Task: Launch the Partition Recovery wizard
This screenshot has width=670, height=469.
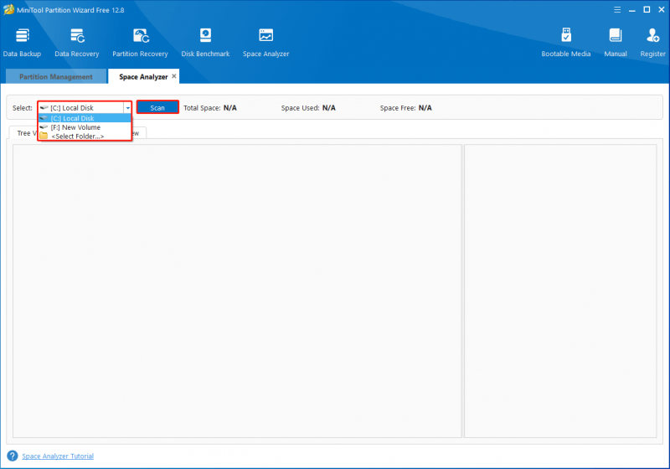Action: pyautogui.click(x=140, y=43)
